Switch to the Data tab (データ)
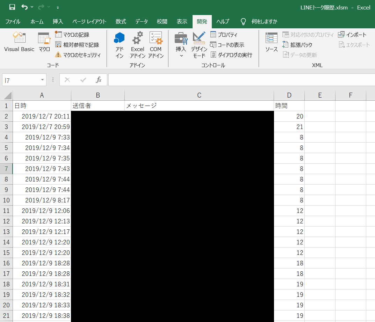375x322 pixels. 141,22
